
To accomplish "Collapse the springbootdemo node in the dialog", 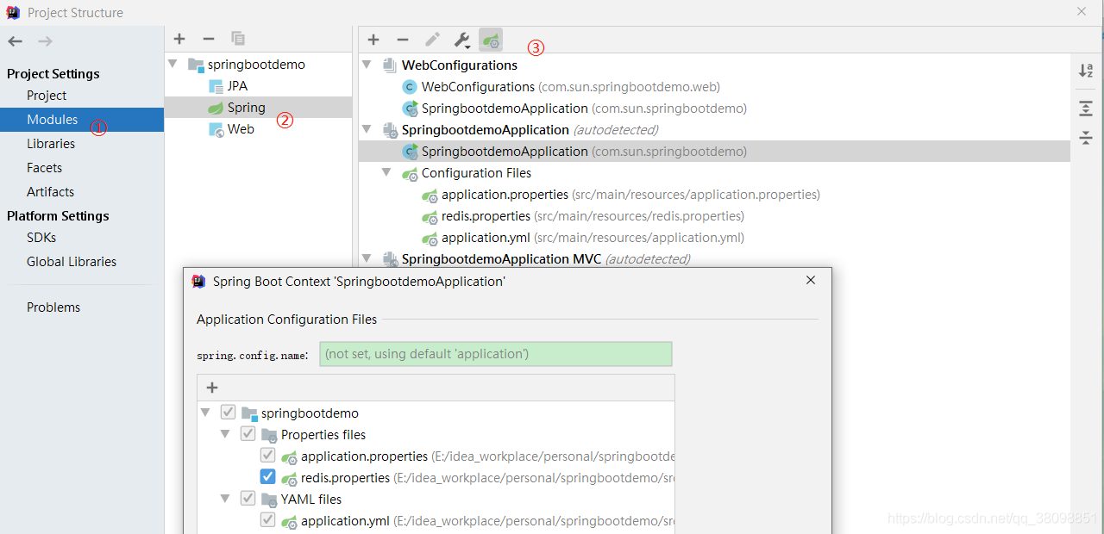I will pyautogui.click(x=205, y=413).
